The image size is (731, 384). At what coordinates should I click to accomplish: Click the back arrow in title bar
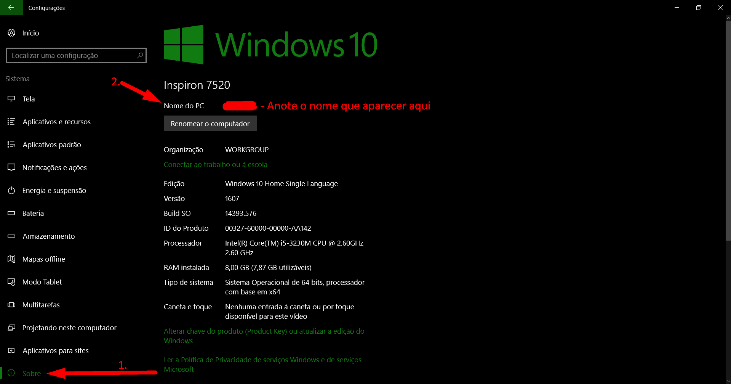(x=11, y=8)
